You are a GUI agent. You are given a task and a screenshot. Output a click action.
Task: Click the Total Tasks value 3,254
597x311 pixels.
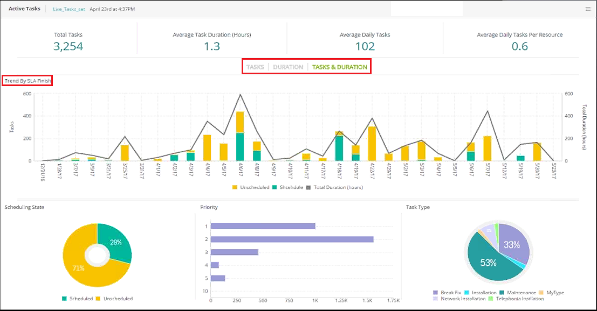(x=68, y=46)
